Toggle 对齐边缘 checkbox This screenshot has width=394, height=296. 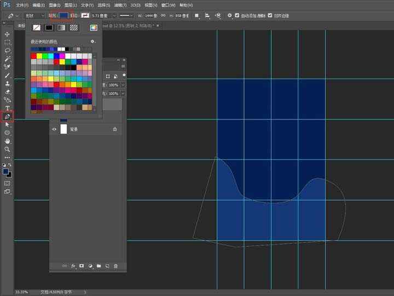[270, 15]
